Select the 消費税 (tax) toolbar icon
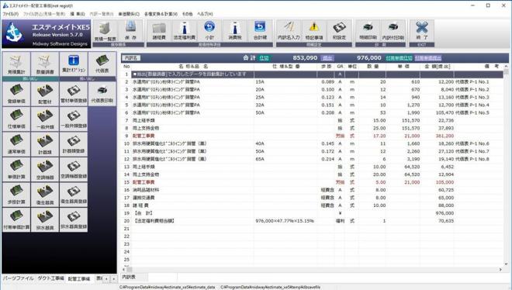 click(x=235, y=31)
